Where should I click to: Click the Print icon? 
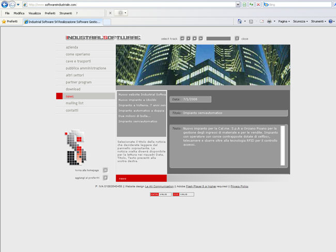[x=269, y=21]
